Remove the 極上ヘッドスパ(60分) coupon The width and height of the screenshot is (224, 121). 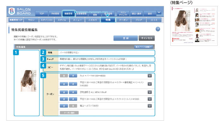tap(150, 106)
